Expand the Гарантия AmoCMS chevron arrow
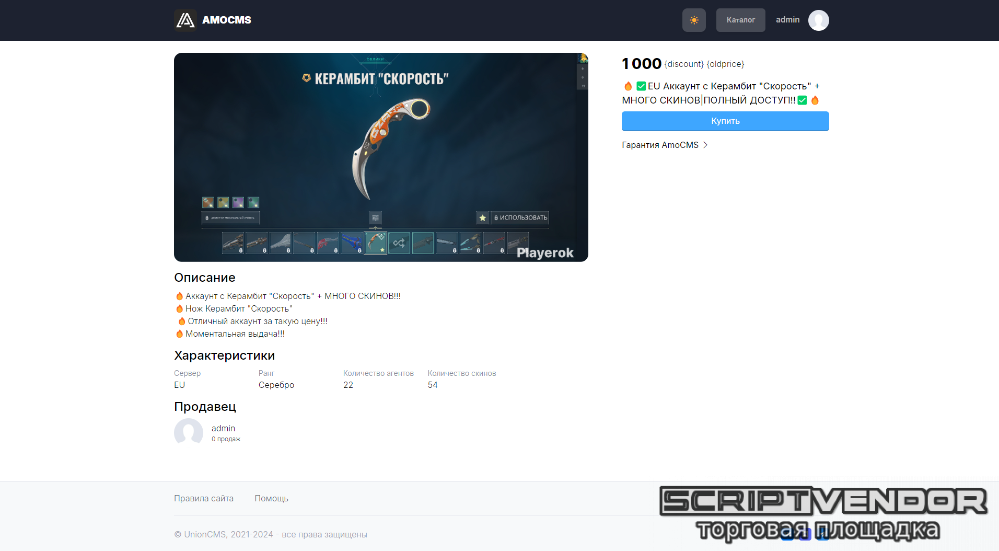 (x=705, y=145)
